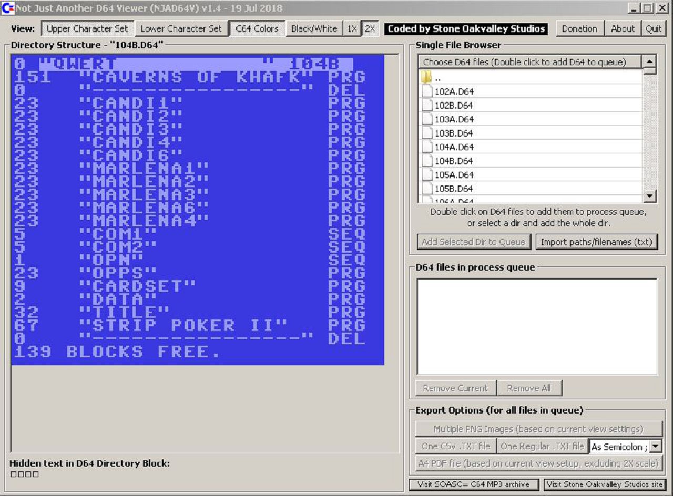Click the file icon beside 105B.D64
Viewport: 673px width, 496px height.
pyautogui.click(x=427, y=189)
